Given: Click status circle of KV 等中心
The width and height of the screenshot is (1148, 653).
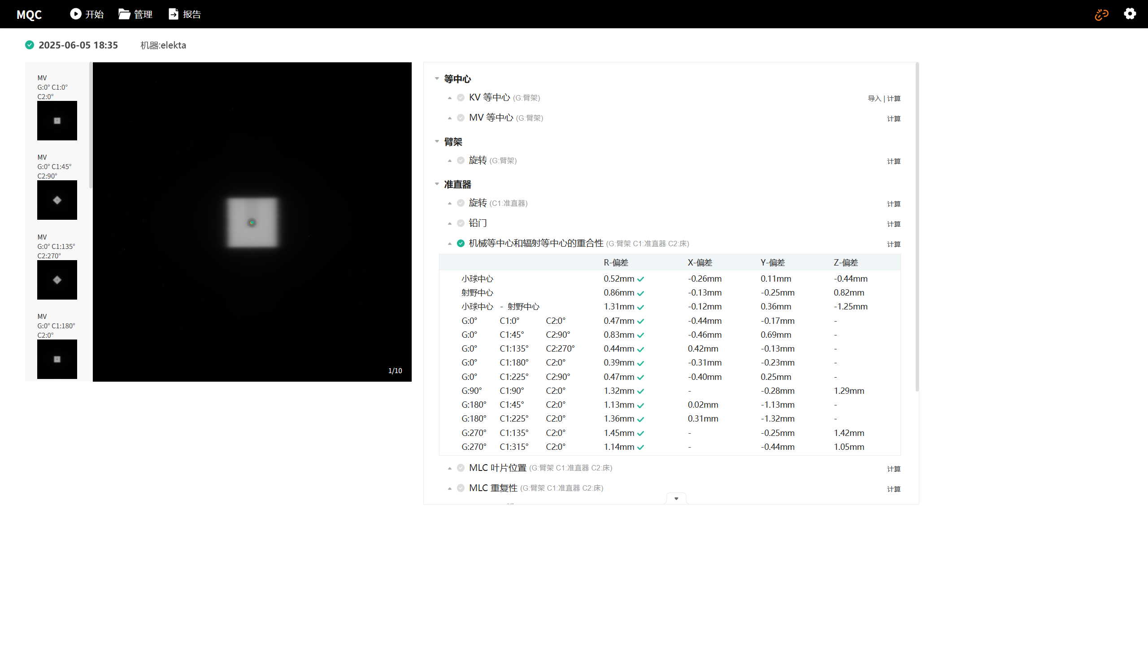Looking at the screenshot, I should coord(461,98).
